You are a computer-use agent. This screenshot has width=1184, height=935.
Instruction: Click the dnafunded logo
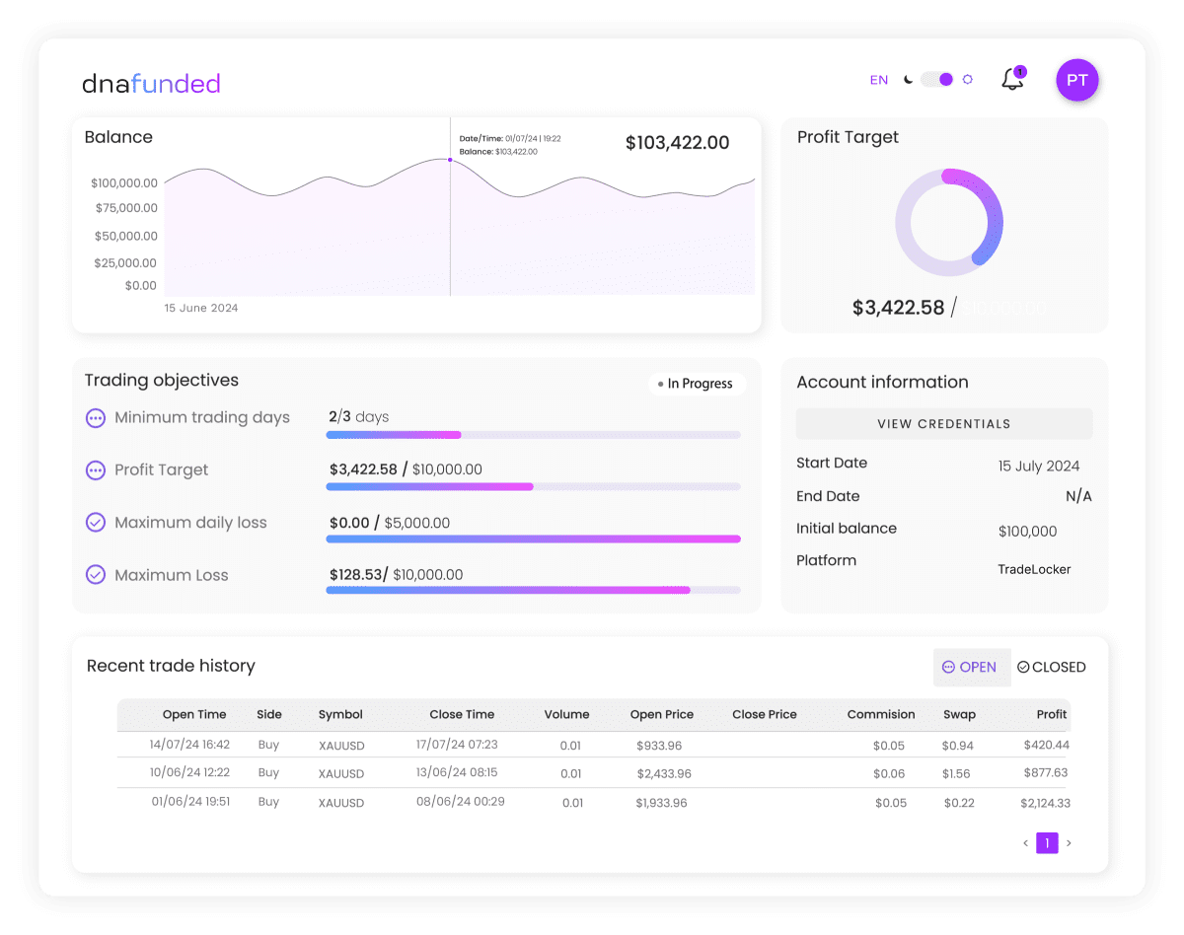click(x=150, y=84)
